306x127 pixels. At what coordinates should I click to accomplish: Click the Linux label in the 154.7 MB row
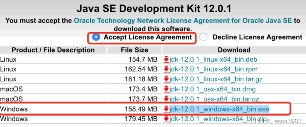8,60
